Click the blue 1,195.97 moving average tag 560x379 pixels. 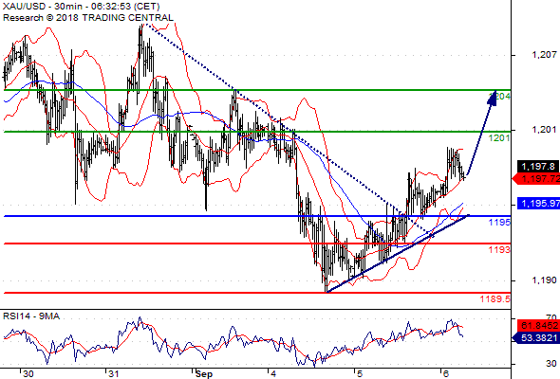tap(538, 203)
